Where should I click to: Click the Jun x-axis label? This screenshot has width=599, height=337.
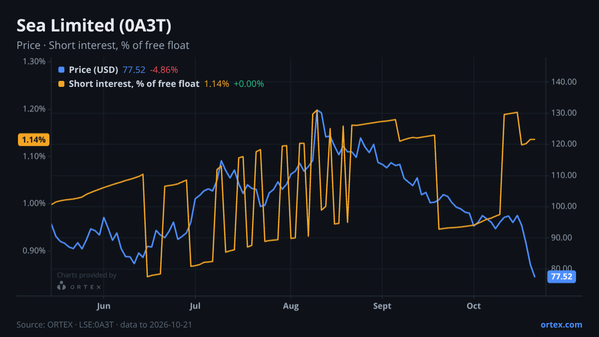coord(103,306)
